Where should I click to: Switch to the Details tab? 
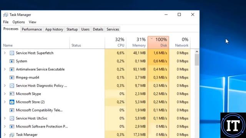[98, 30]
